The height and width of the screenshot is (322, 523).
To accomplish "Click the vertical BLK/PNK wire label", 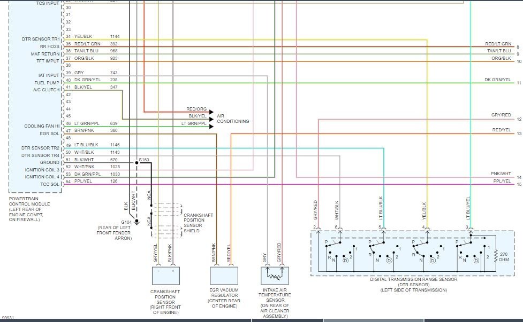I will coord(170,253).
